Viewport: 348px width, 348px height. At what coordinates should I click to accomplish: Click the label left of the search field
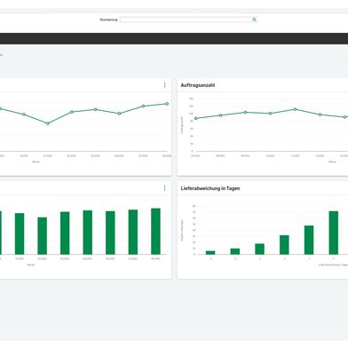[108, 20]
